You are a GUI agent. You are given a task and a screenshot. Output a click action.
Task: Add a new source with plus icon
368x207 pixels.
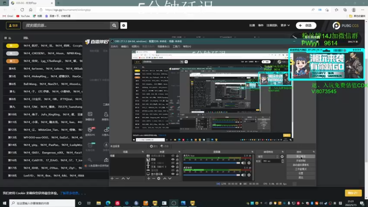coord(149,178)
